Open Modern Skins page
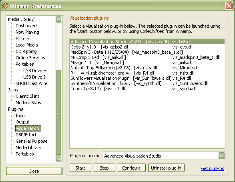This screenshot has height=182, width=235. [x=28, y=103]
